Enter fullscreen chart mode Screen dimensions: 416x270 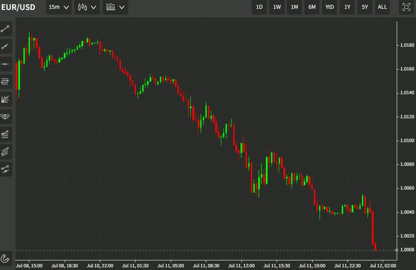406,7
